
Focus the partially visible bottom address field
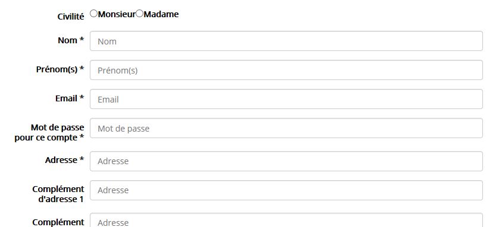click(x=286, y=220)
